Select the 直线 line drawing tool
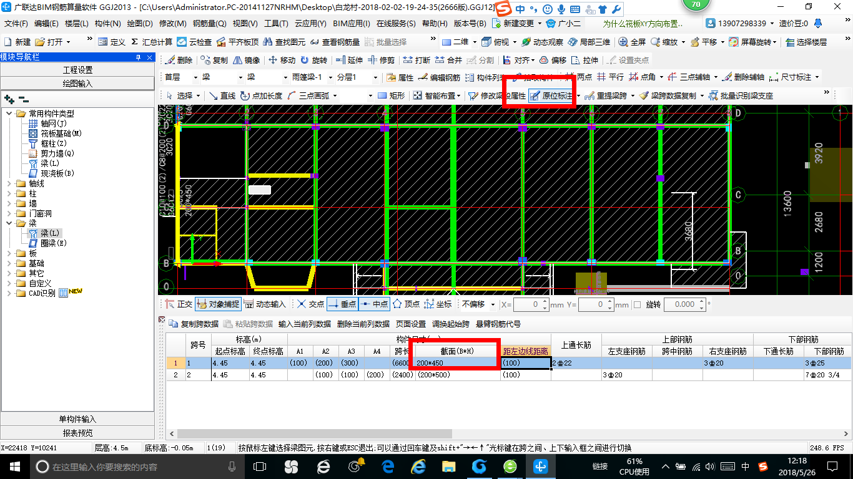The image size is (853, 479). [x=222, y=95]
